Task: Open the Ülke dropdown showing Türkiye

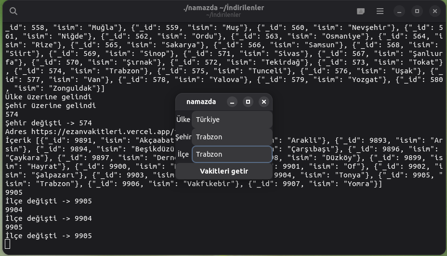Action: [x=232, y=120]
